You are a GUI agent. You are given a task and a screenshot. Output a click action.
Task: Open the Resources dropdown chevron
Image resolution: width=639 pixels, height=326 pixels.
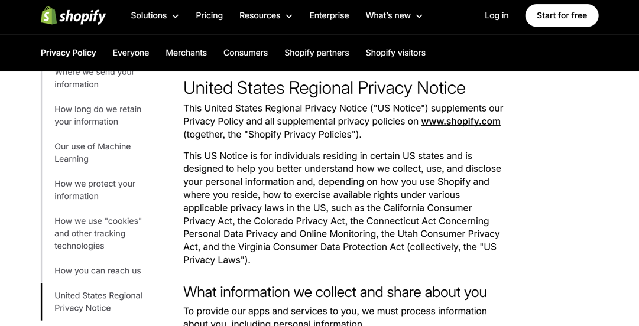[x=289, y=17]
